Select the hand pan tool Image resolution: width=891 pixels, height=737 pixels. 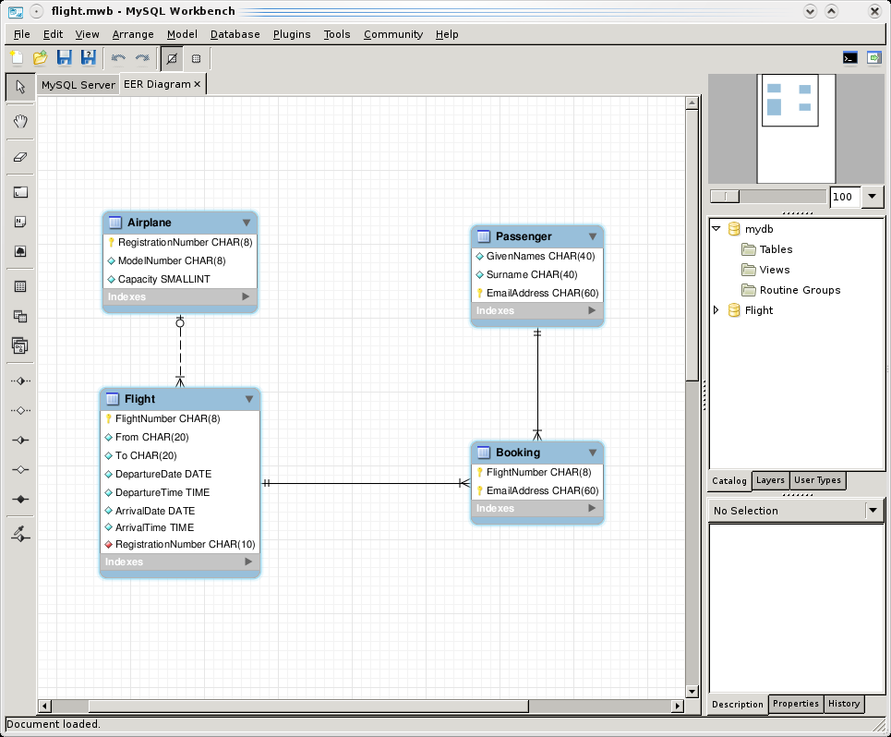[x=20, y=121]
